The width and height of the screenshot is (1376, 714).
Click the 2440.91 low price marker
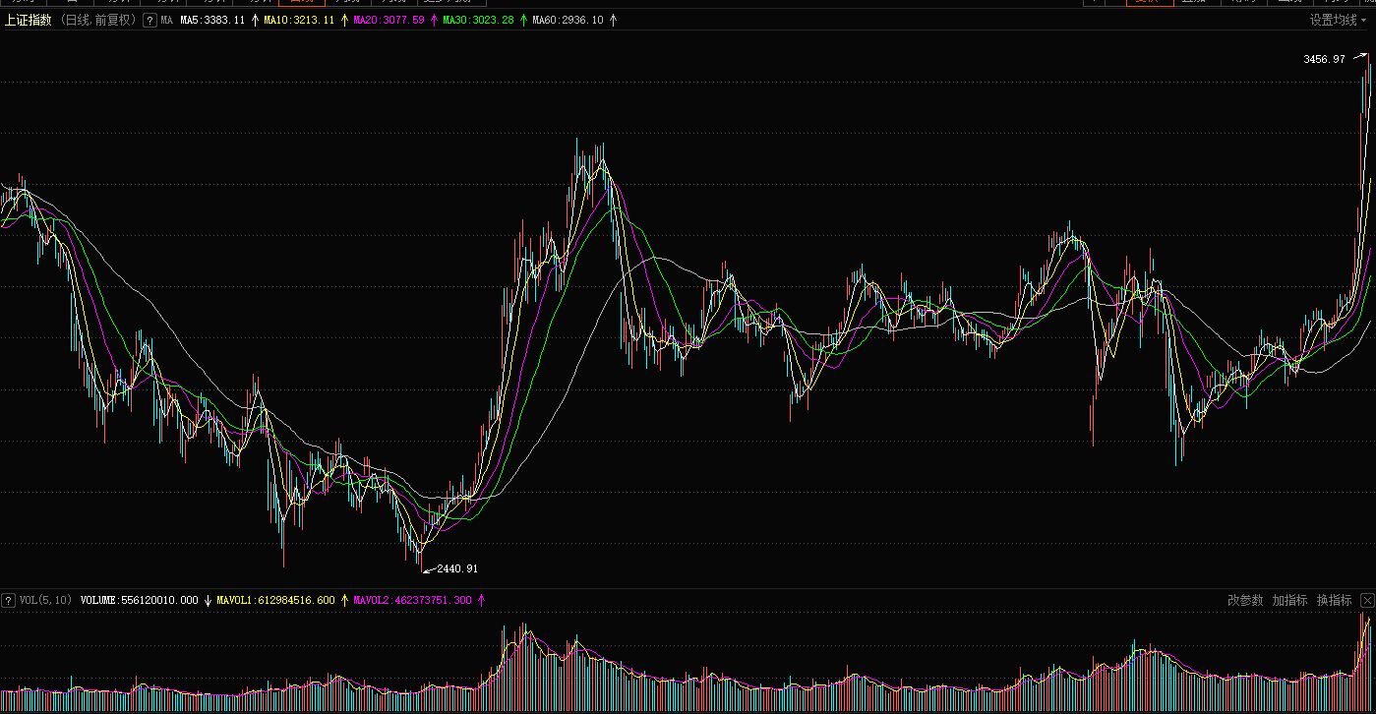(x=457, y=568)
